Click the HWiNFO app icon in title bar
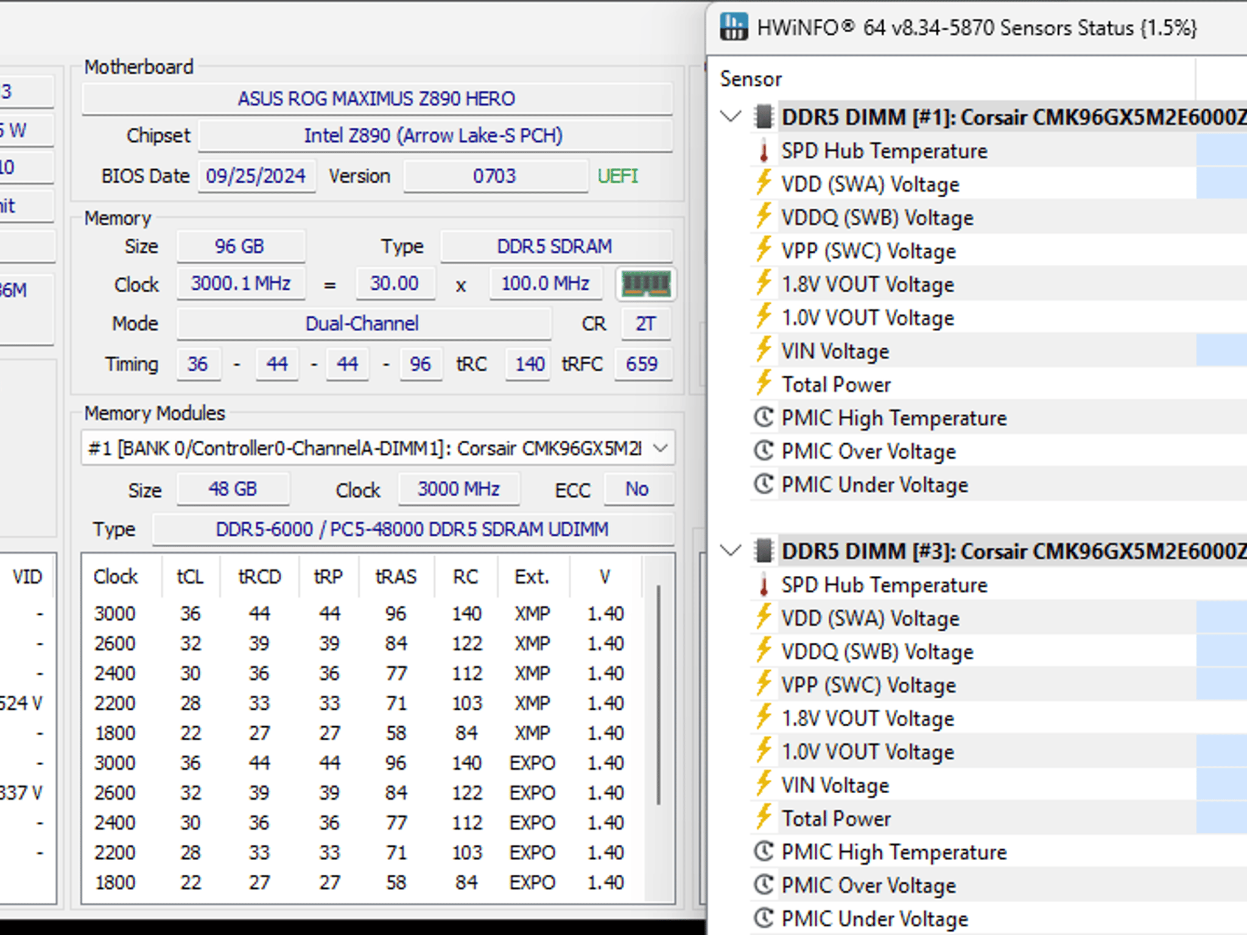The width and height of the screenshot is (1247, 935). click(x=734, y=27)
